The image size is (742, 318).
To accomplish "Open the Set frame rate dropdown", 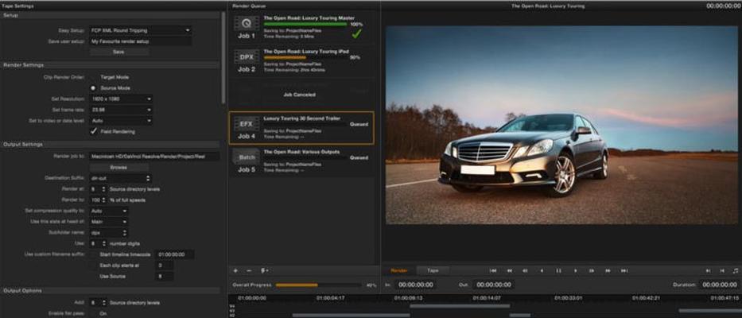I will coord(121,110).
